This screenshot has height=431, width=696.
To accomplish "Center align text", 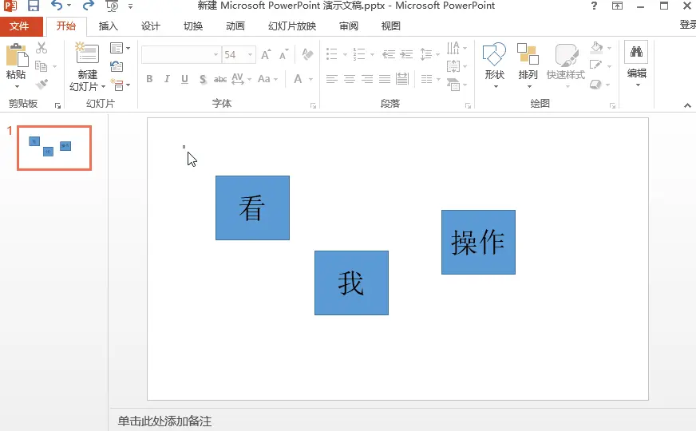I will point(350,79).
